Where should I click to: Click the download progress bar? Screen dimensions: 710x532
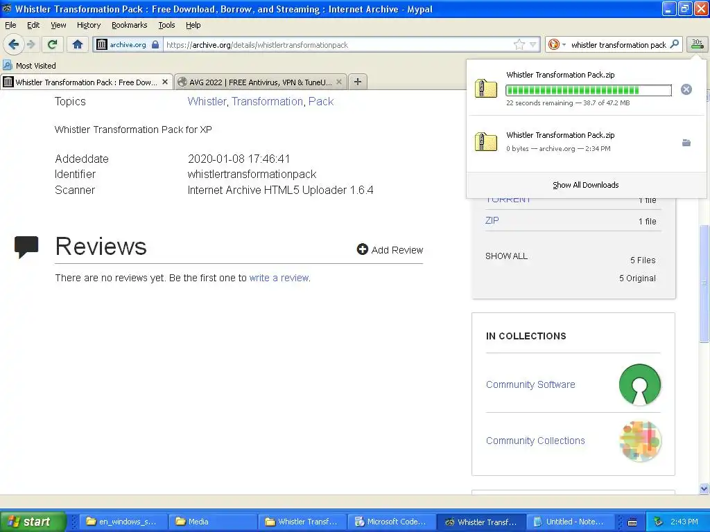[x=588, y=90]
